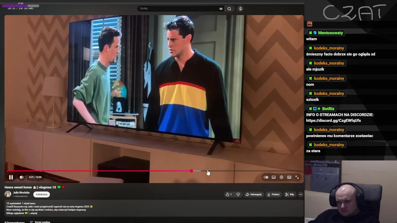Image resolution: width=397 pixels, height=223 pixels.
Task: Click the 'prąd' progress bar overlay
Action: 21,6
